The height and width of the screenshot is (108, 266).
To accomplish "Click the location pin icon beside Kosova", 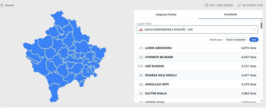I will (x=2, y=5).
